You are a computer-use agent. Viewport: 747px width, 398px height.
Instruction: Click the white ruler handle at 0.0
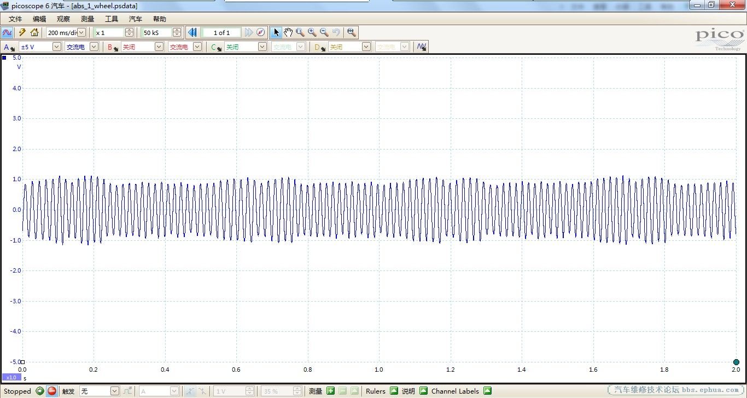[x=22, y=362]
